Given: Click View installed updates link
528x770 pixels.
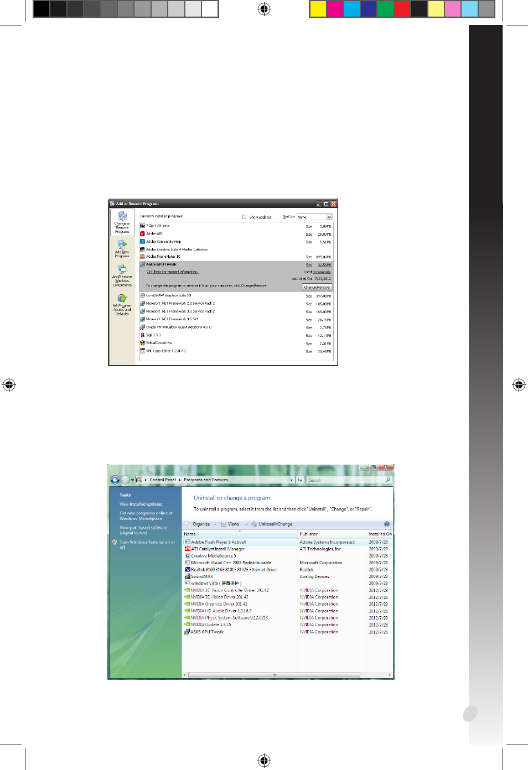Looking at the screenshot, I should coord(141,504).
